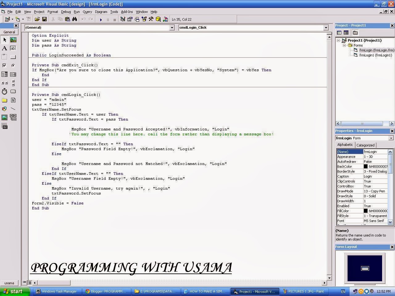Open the frmLogin Form properties object dropdown

click(x=391, y=138)
